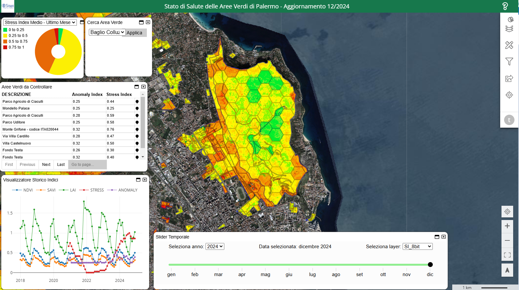Screen dimensions: 519x290
Task: Jump to Last table page
Action: point(61,165)
